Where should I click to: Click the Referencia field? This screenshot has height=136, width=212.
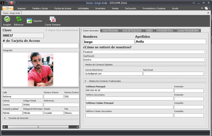(61, 105)
